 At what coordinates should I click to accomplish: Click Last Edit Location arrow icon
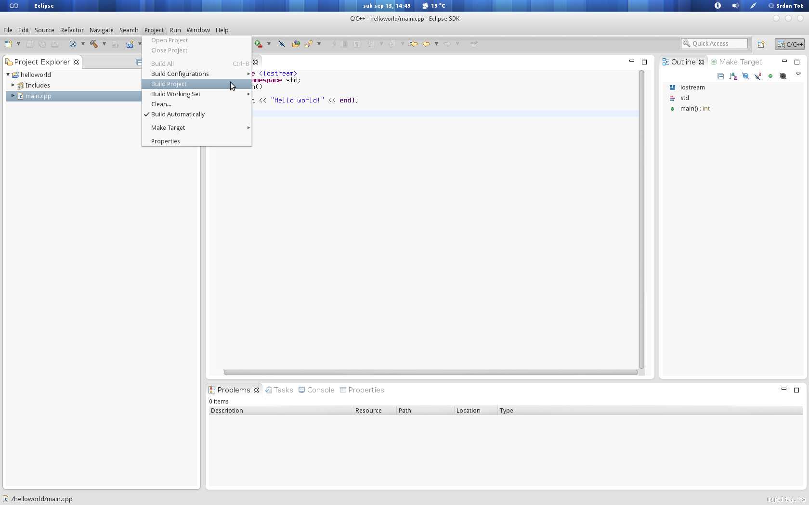click(414, 44)
